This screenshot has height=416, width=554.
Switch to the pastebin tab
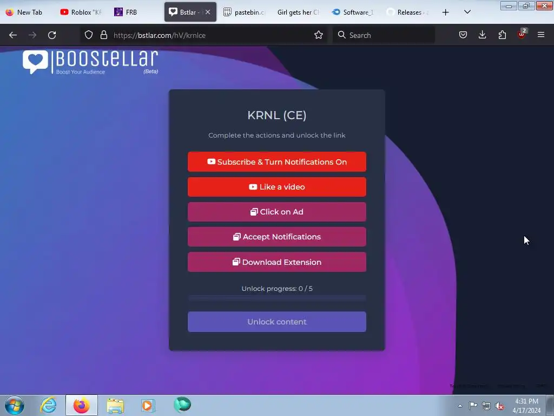(245, 12)
